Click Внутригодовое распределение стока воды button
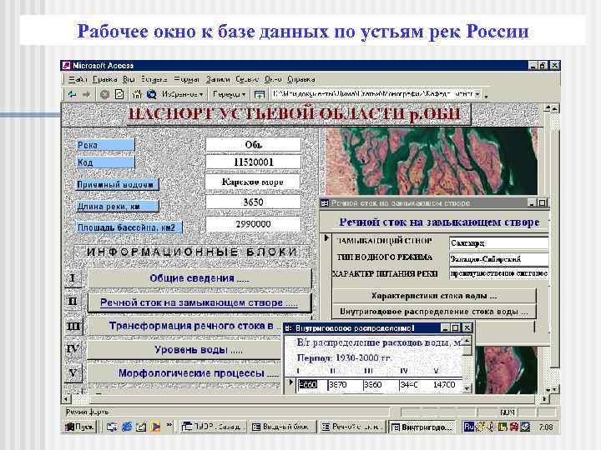The image size is (601, 450). pyautogui.click(x=434, y=312)
